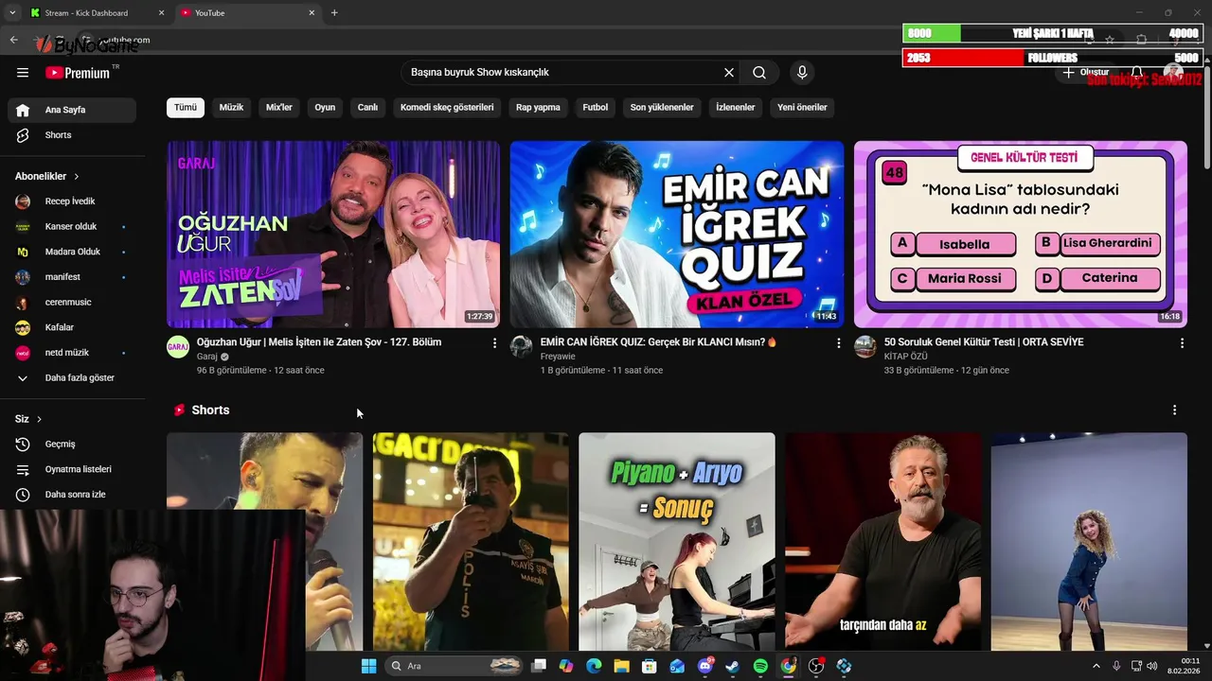
Task: Open the netd müzik subscription
Action: (72, 353)
